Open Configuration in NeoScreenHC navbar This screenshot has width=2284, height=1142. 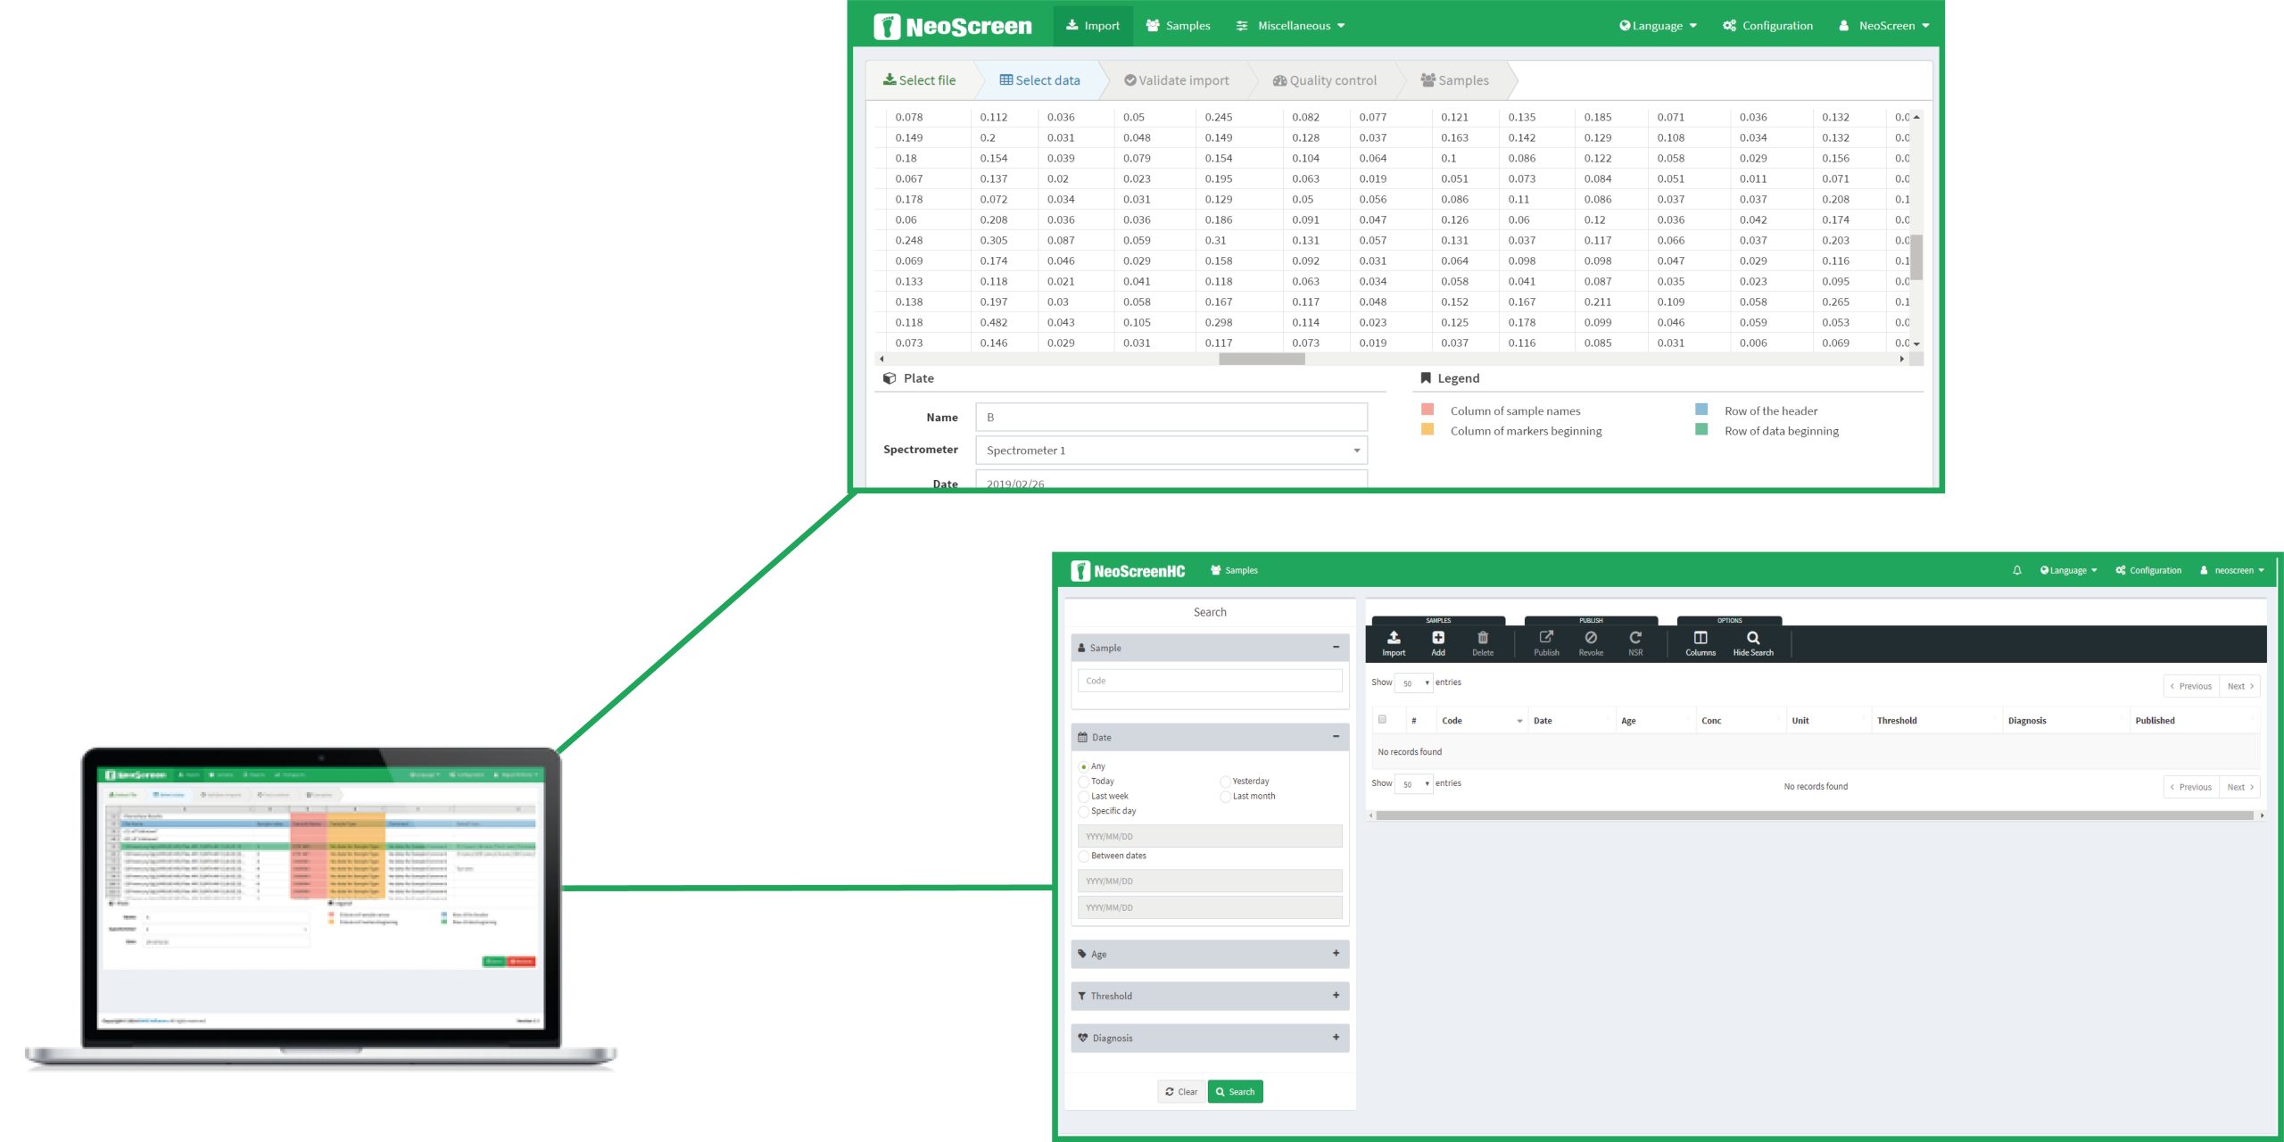coord(2148,571)
